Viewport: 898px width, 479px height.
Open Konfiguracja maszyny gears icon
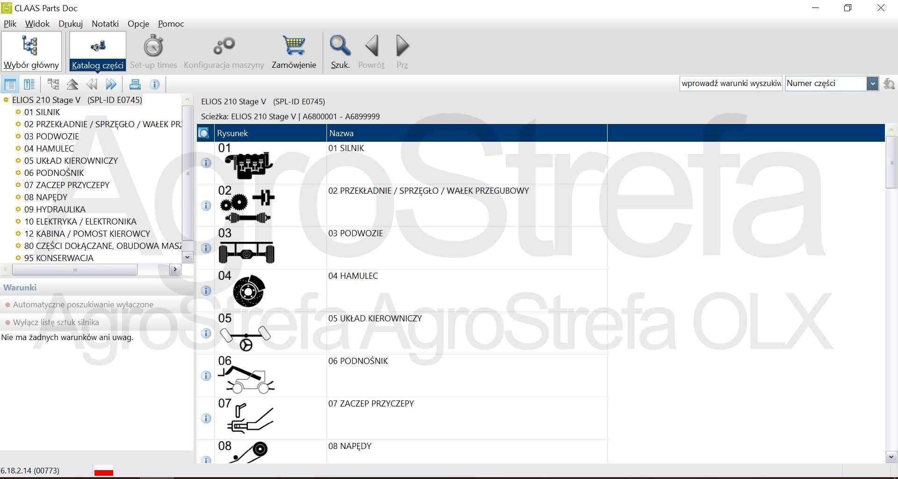click(224, 46)
